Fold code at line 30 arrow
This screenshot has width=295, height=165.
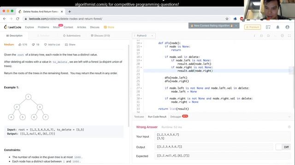pyautogui.click(x=141, y=99)
